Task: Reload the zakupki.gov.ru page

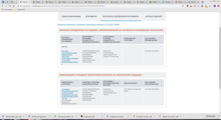Action: click(10, 6)
